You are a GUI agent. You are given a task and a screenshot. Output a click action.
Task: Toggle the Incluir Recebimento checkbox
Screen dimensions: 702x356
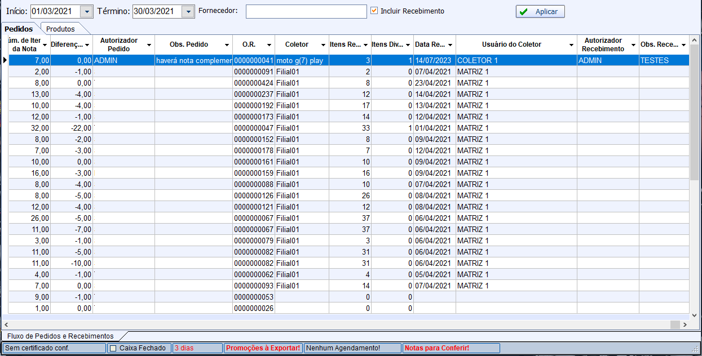374,11
